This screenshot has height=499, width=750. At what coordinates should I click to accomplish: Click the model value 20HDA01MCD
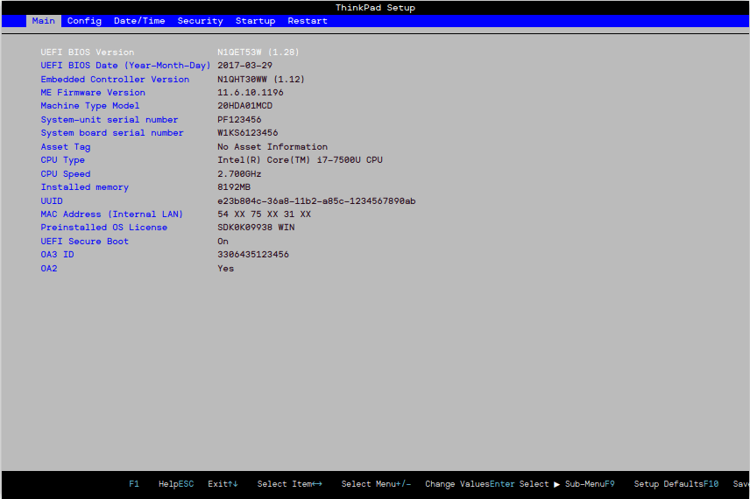(244, 106)
